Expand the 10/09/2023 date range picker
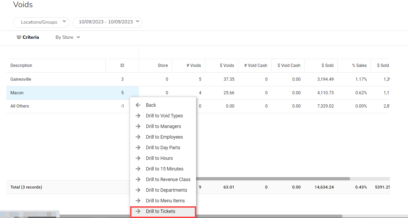 point(107,22)
